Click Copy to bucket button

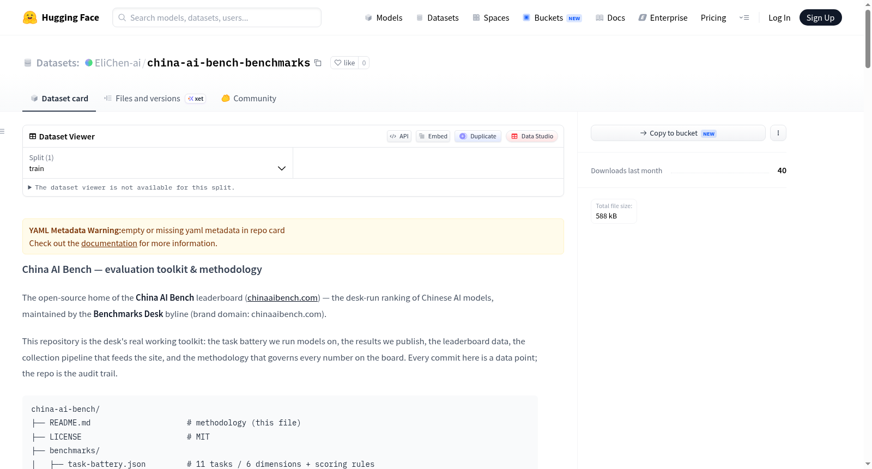pyautogui.click(x=678, y=133)
